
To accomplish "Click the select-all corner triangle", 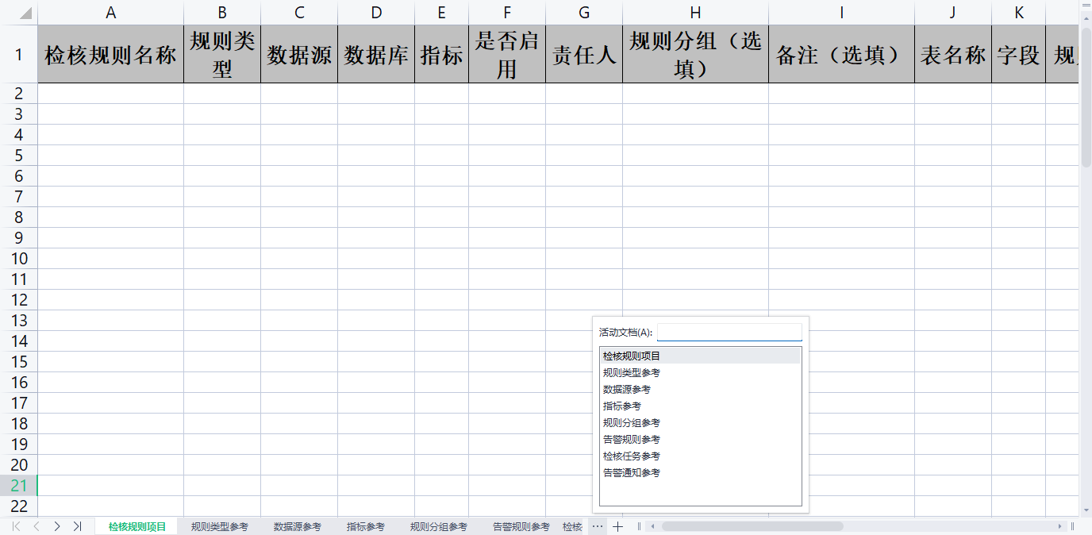I will [25, 13].
